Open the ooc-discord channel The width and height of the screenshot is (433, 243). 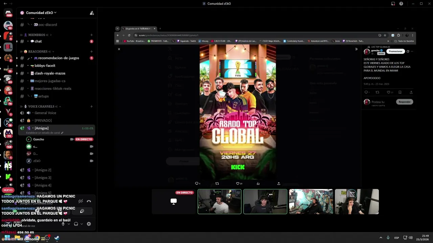(x=56, y=25)
